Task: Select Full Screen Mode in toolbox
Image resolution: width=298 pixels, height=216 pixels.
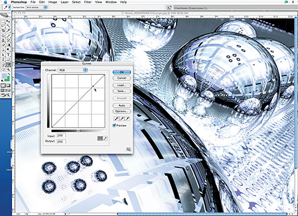Action: pos(9,90)
